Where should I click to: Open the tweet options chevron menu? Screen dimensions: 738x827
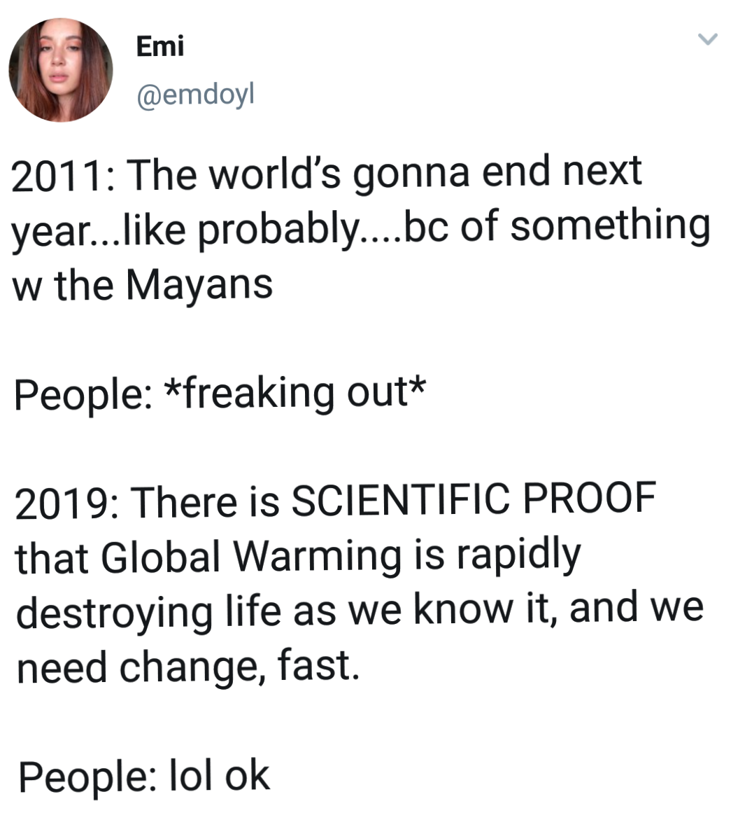tap(709, 39)
